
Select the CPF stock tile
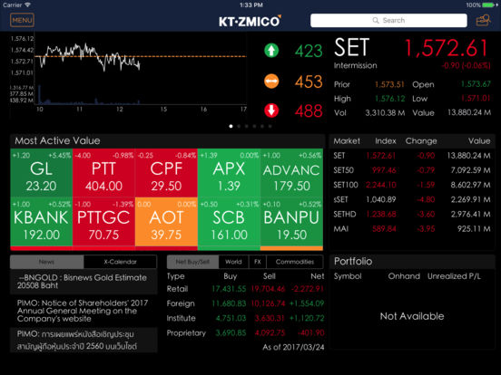coord(166,173)
